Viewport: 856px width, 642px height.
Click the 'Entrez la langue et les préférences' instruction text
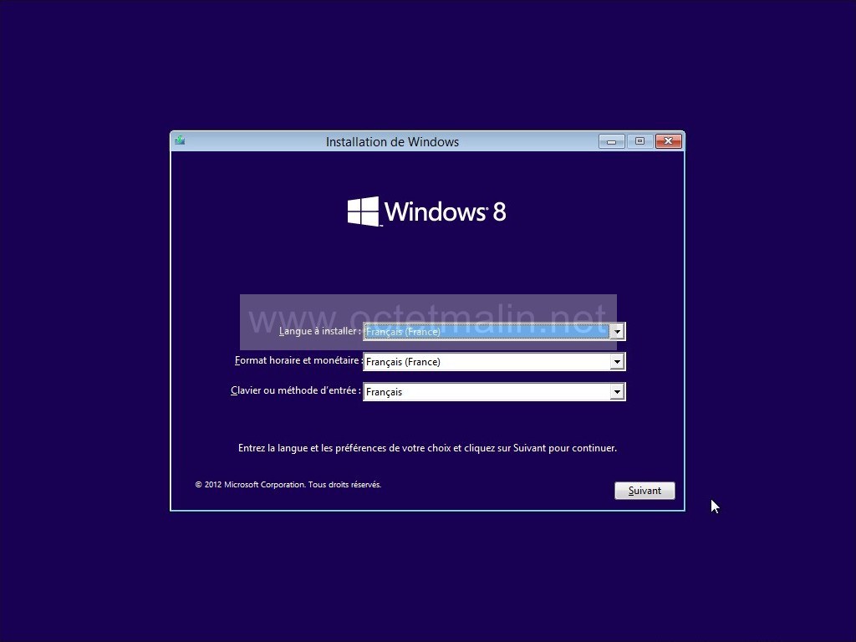click(427, 448)
